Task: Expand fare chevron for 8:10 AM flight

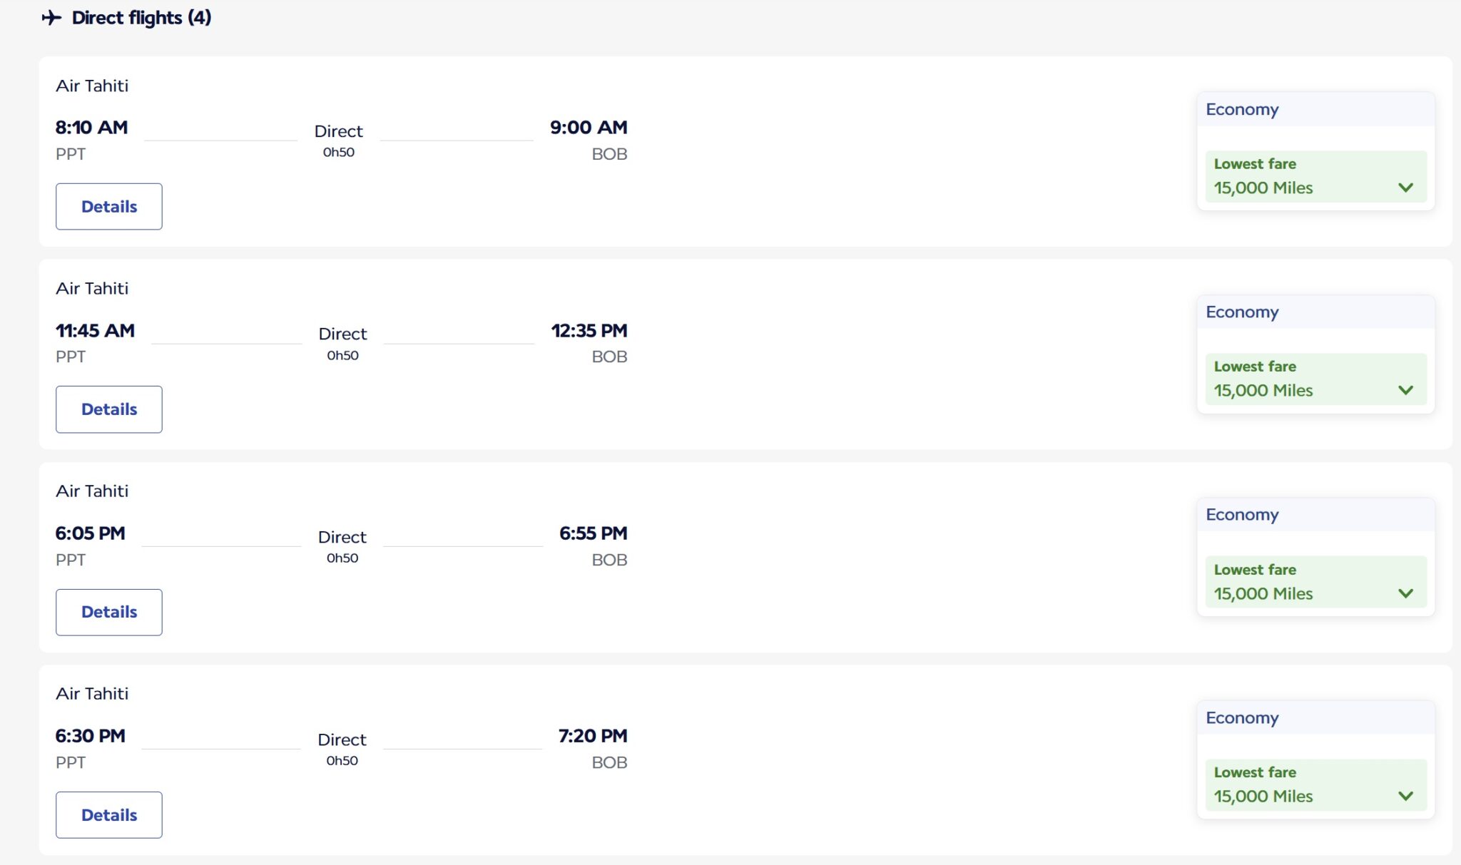Action: [1405, 188]
